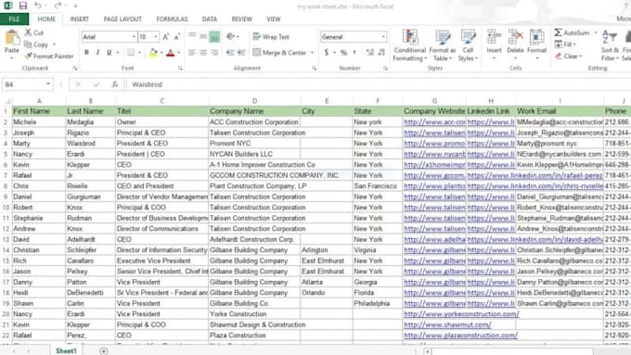Switch to the FORMULAS tab

(x=172, y=19)
